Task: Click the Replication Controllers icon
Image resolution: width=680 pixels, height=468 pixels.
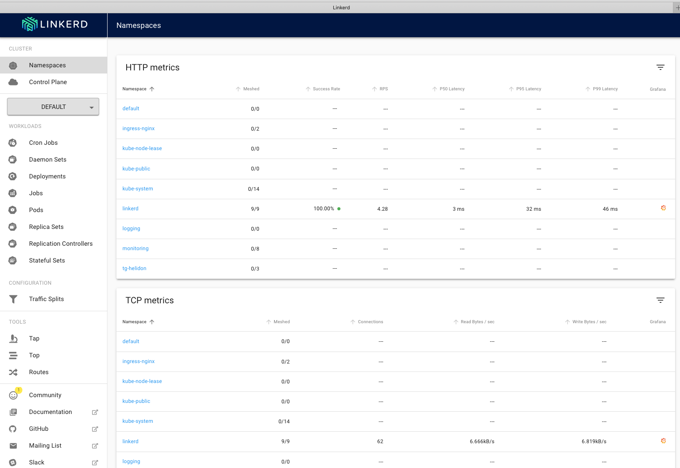Action: pyautogui.click(x=13, y=244)
